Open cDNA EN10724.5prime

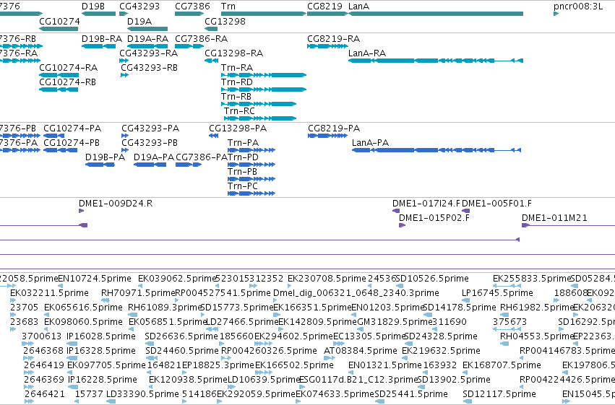95,279
